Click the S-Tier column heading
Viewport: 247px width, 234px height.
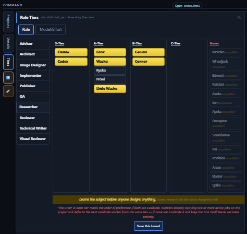[x=59, y=43]
